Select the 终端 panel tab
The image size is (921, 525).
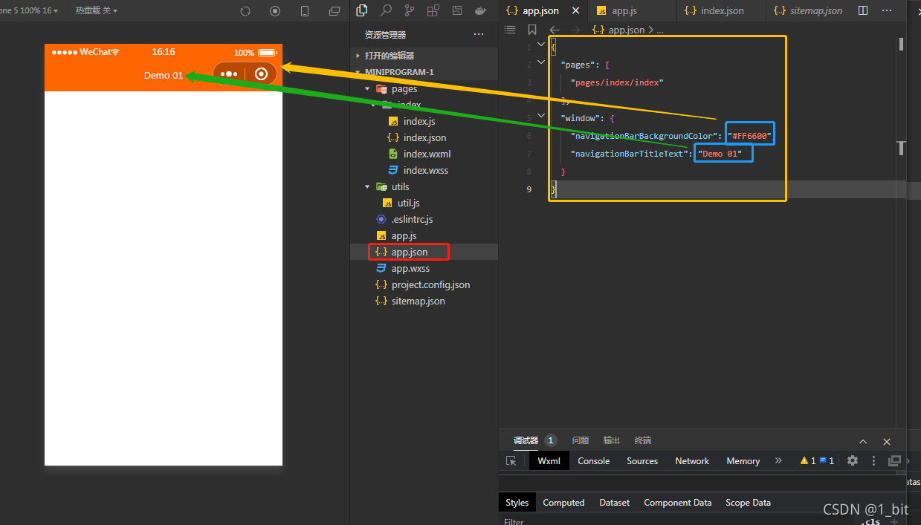coord(643,440)
